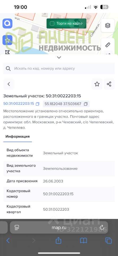Screen dimensions: 118x256
Task: Go back with the left arrow button
Action: [9, 84]
